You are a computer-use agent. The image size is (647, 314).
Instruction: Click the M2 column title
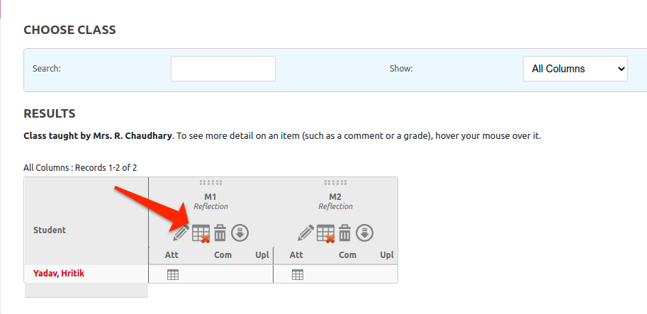335,197
